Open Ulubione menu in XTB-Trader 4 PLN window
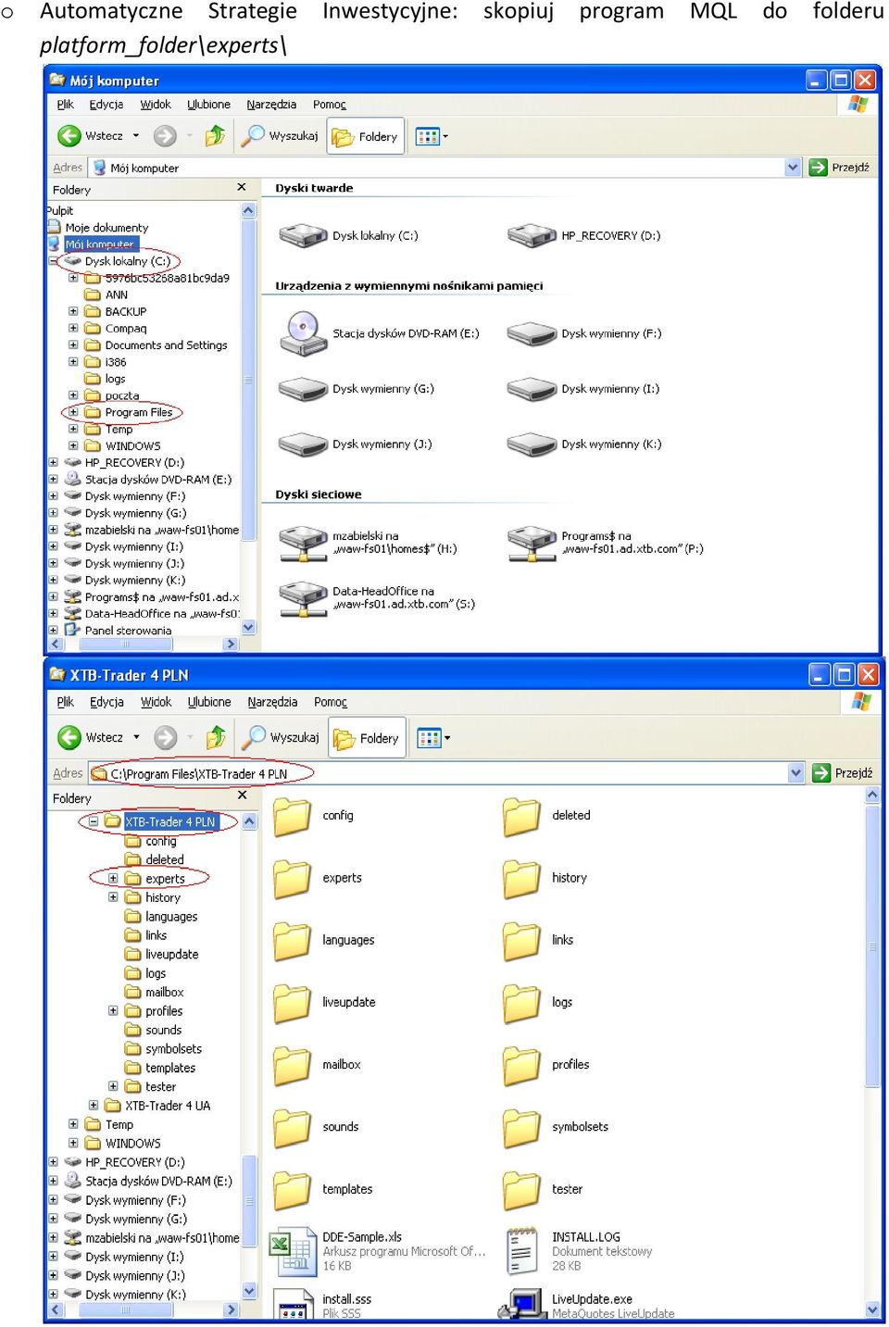Viewport: 889px width, 1327px height. [209, 702]
